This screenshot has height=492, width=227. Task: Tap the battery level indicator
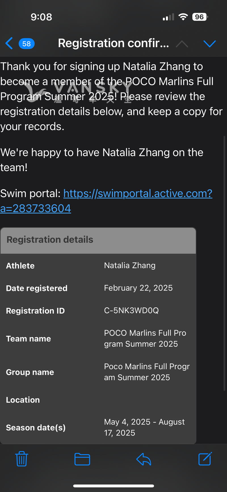click(200, 17)
